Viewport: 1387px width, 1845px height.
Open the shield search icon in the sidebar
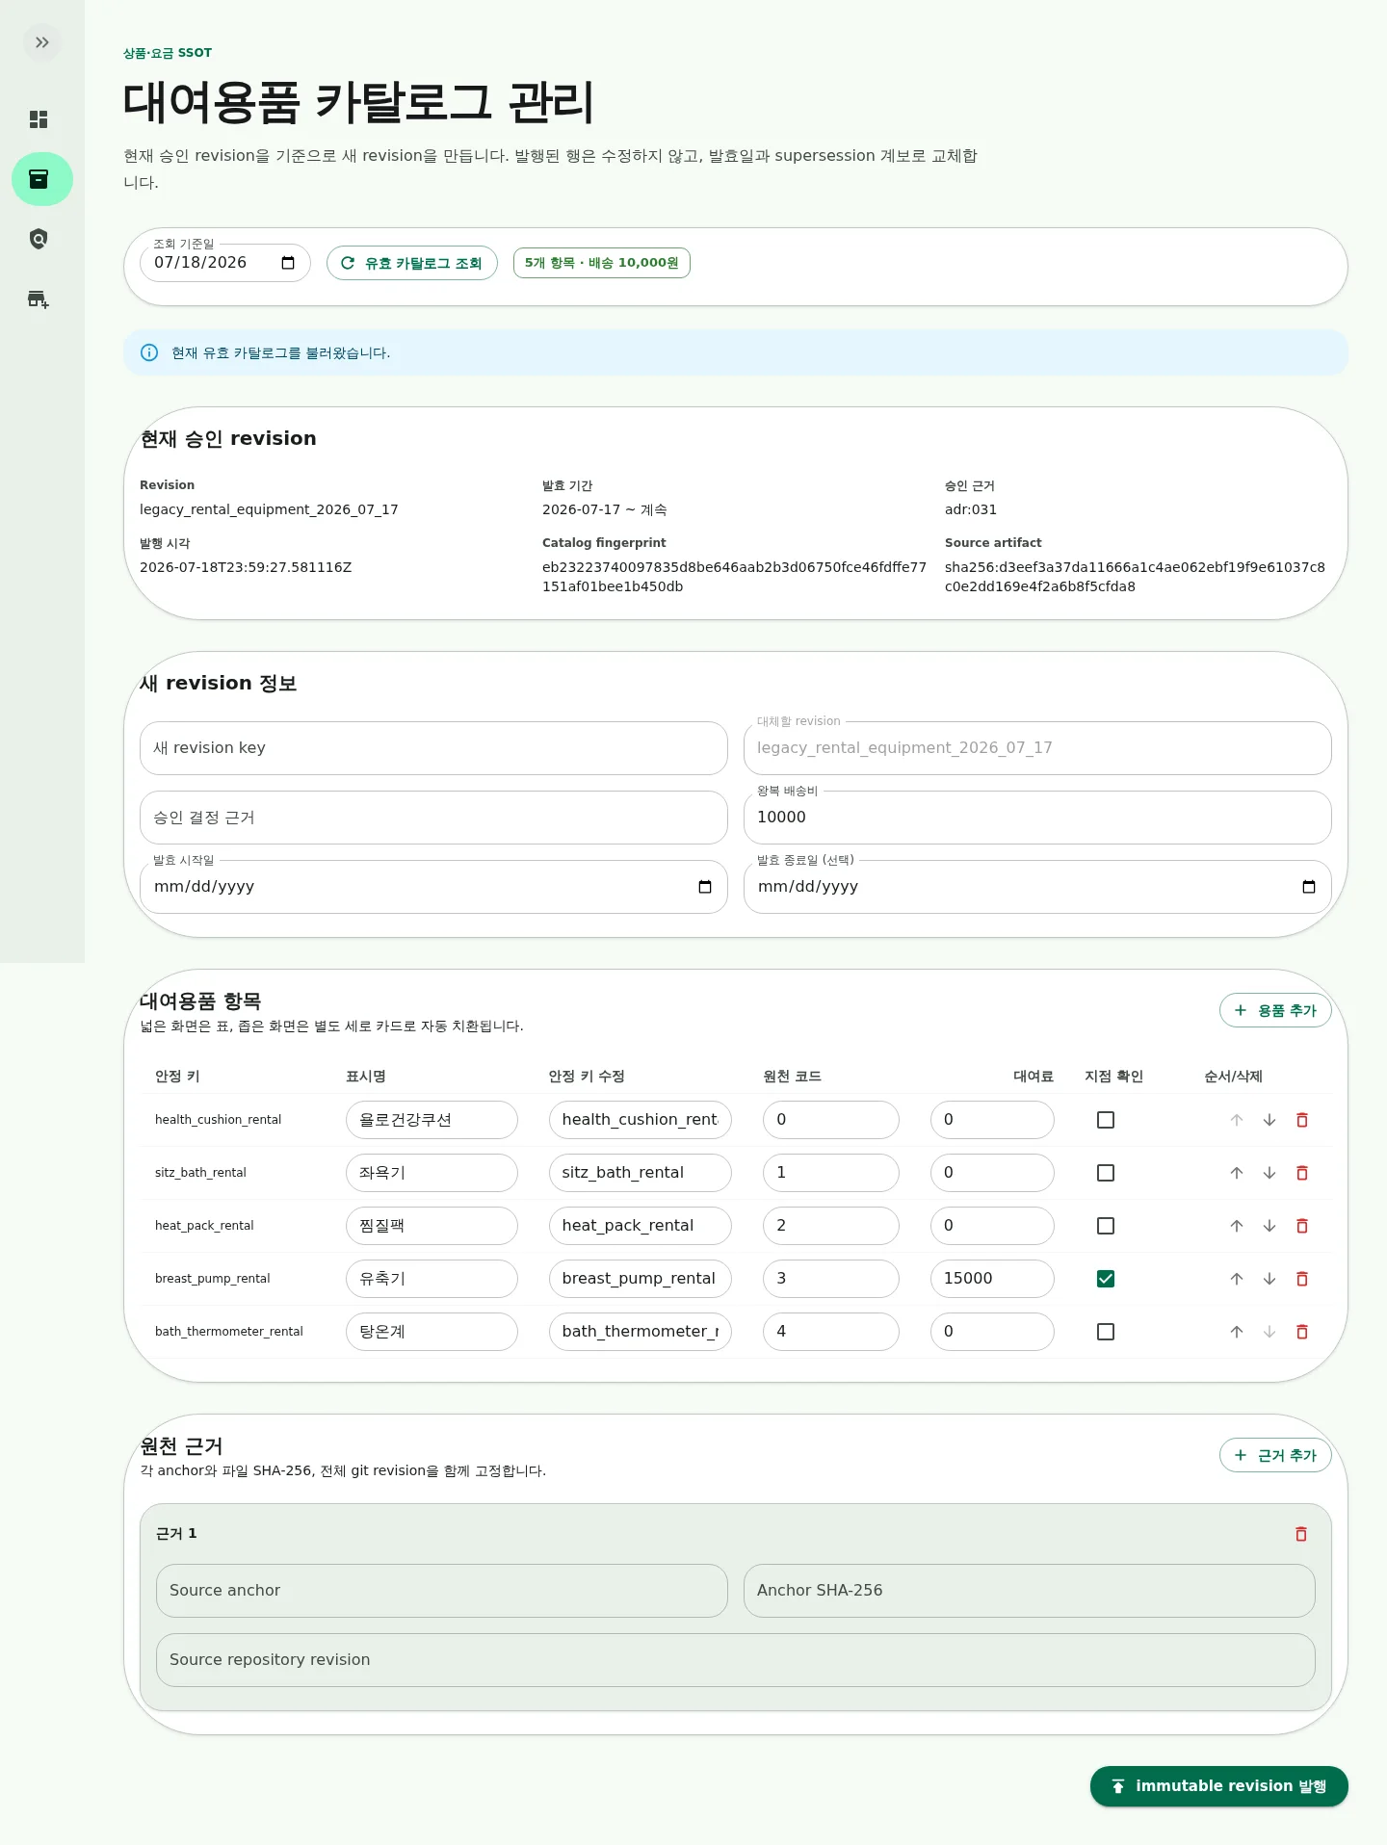(x=39, y=239)
